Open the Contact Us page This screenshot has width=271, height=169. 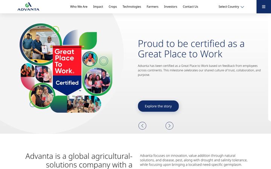pyautogui.click(x=190, y=7)
